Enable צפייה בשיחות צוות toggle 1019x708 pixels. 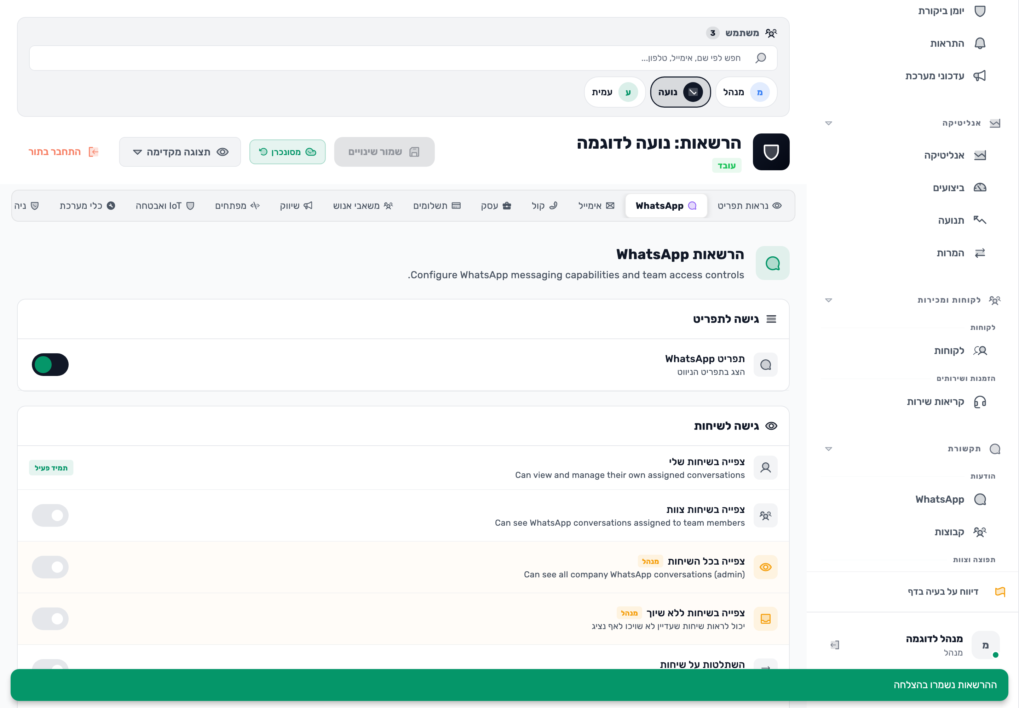tap(50, 515)
